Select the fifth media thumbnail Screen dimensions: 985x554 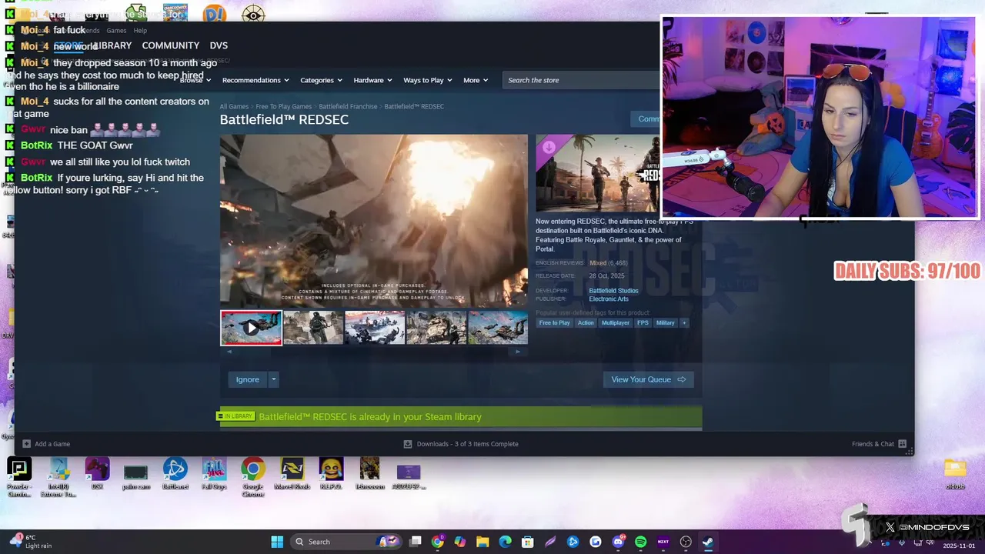[498, 328]
